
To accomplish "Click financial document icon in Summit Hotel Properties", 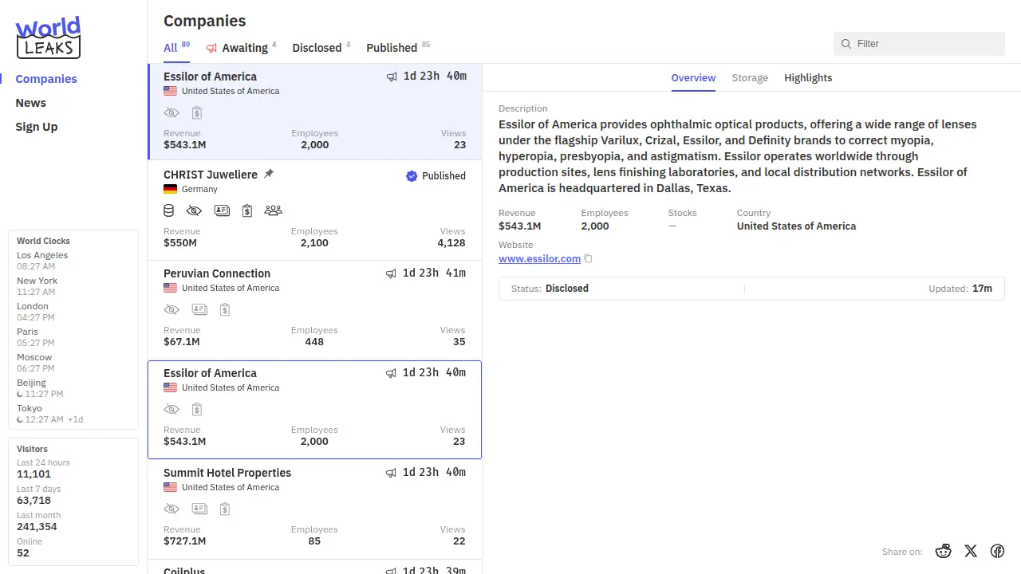I will click(225, 509).
